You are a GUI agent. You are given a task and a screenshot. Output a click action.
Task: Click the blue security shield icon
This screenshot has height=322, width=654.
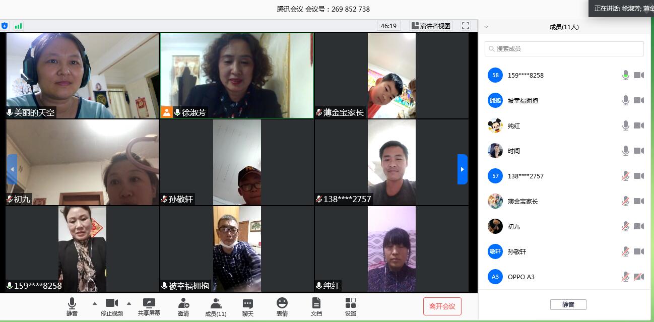[x=5, y=26]
